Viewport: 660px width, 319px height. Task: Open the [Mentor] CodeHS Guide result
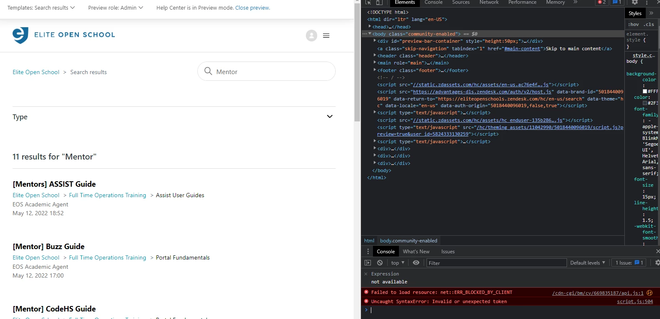tap(54, 309)
